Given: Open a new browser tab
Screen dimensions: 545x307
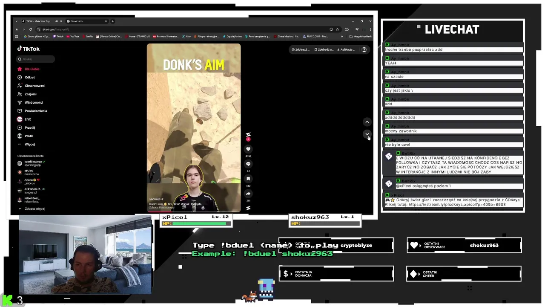Looking at the screenshot, I should (113, 21).
